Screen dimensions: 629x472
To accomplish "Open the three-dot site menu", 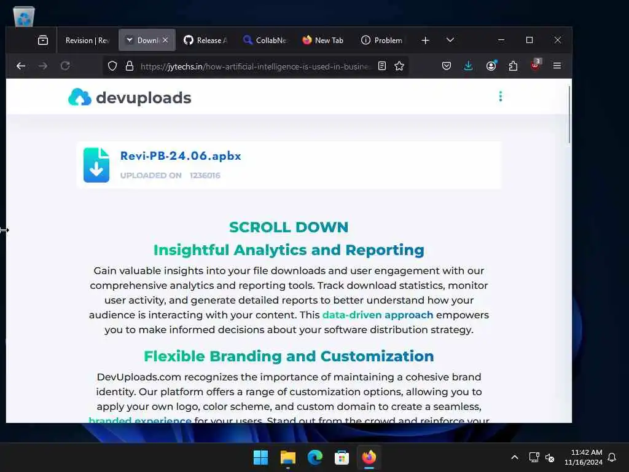I will tap(500, 96).
